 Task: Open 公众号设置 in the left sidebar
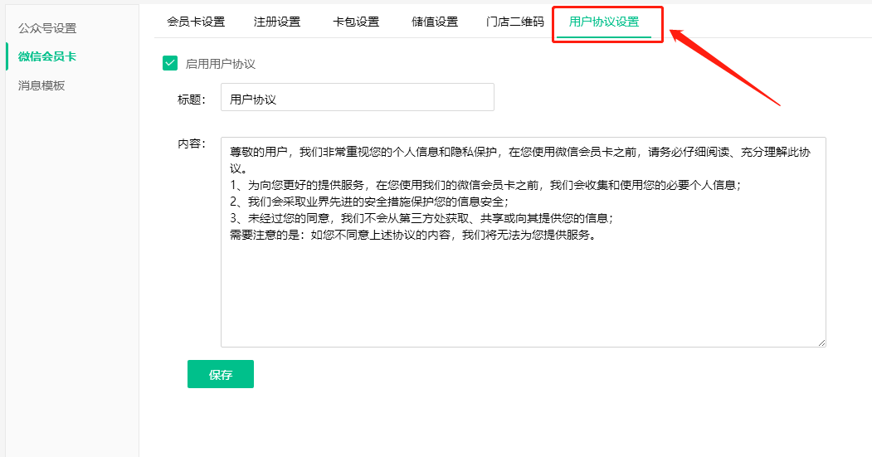click(x=47, y=28)
